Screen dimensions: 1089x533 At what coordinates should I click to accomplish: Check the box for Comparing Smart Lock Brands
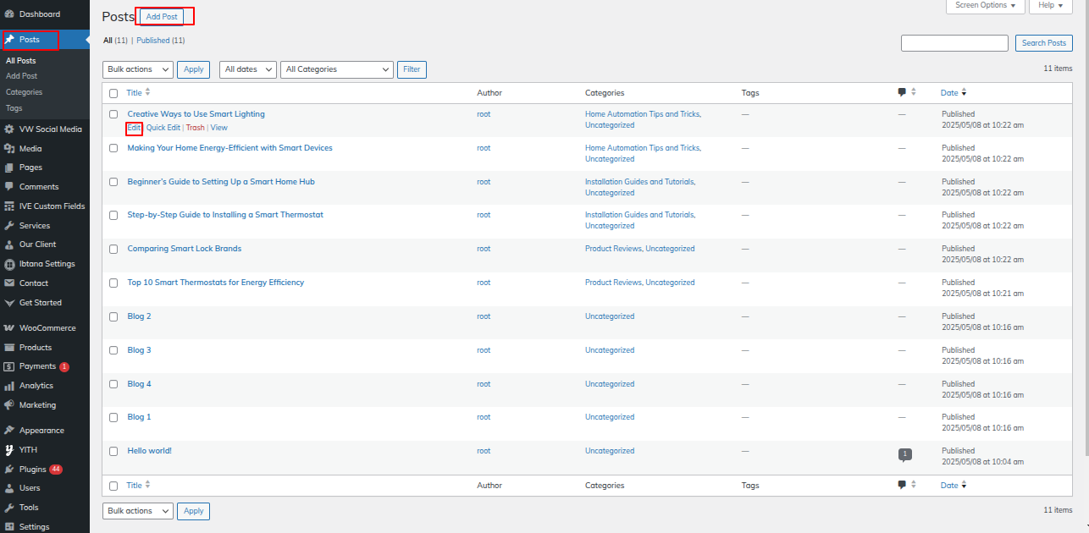click(113, 250)
